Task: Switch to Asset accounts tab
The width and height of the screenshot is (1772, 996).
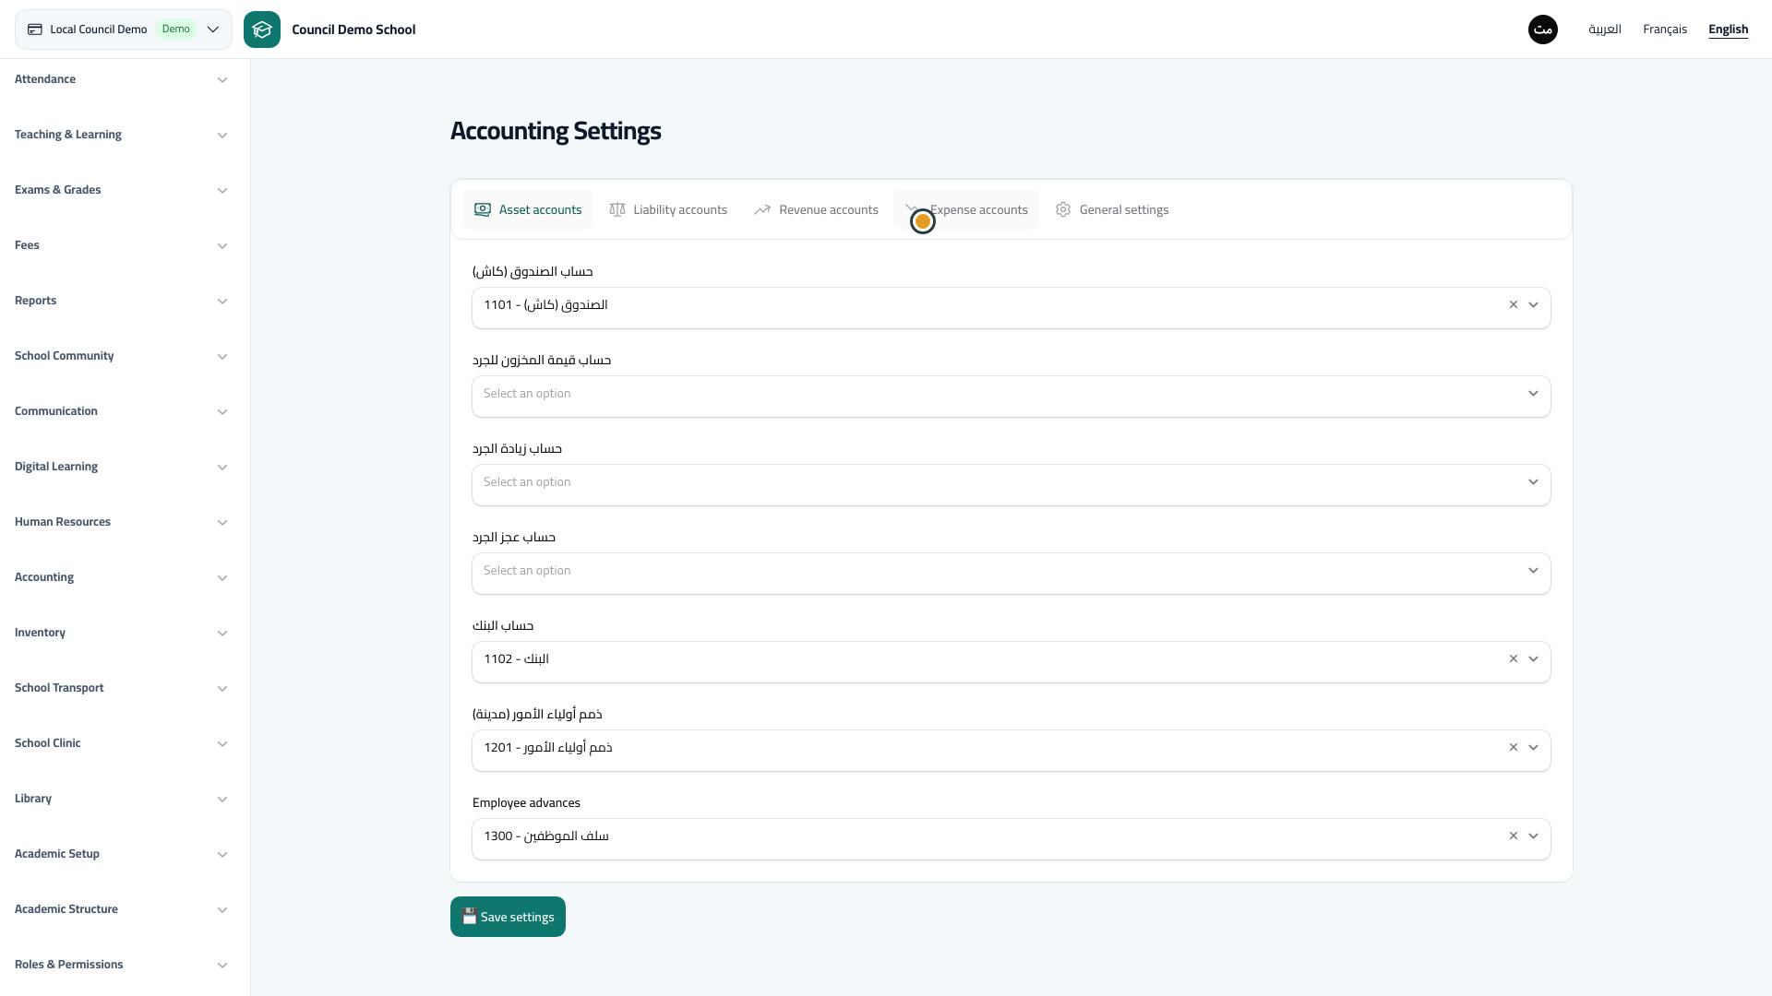Action: [528, 209]
